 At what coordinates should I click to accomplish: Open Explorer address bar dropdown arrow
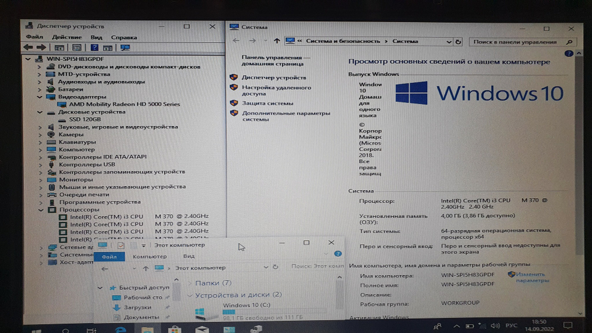point(266,267)
